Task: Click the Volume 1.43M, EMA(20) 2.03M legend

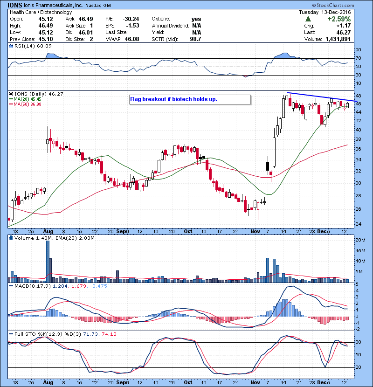Action: point(54,238)
